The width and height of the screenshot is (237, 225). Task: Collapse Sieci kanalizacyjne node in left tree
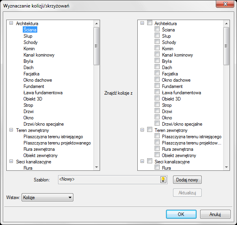pyautogui.click(x=11, y=161)
